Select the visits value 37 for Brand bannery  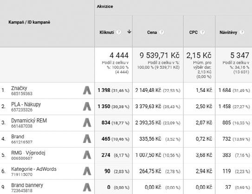point(228,187)
